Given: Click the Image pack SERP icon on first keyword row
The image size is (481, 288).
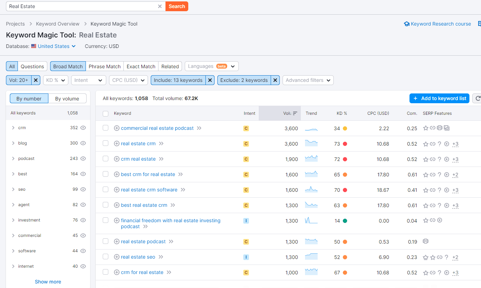Looking at the screenshot, I should (446, 128).
